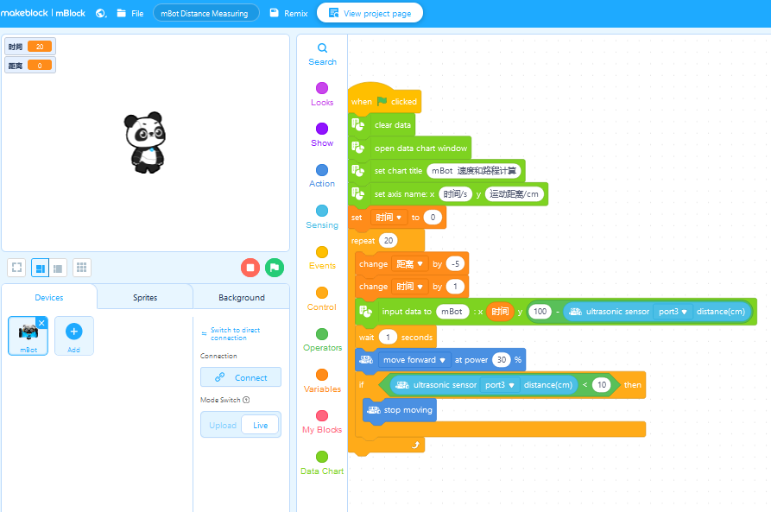Switch to the Devices tab
The height and width of the screenshot is (512, 771).
tap(49, 297)
